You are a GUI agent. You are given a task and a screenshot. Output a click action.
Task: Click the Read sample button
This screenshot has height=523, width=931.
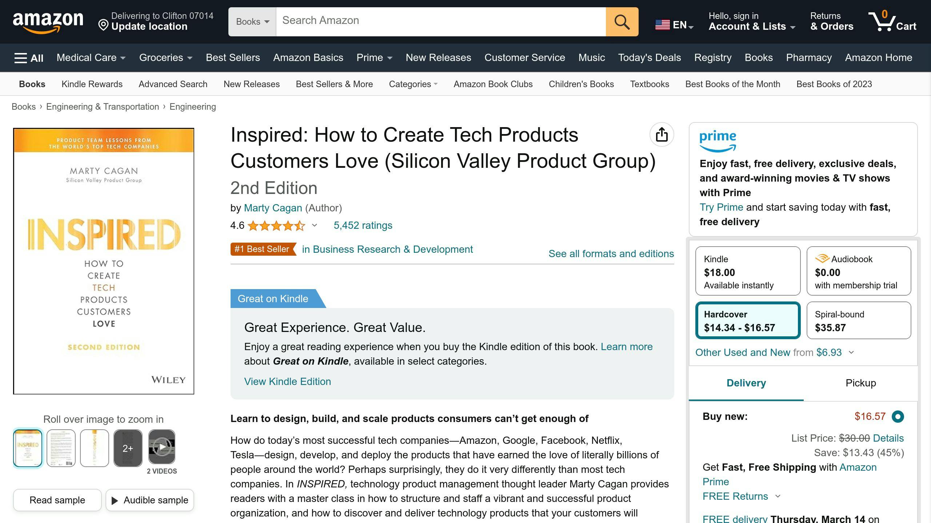coord(57,500)
